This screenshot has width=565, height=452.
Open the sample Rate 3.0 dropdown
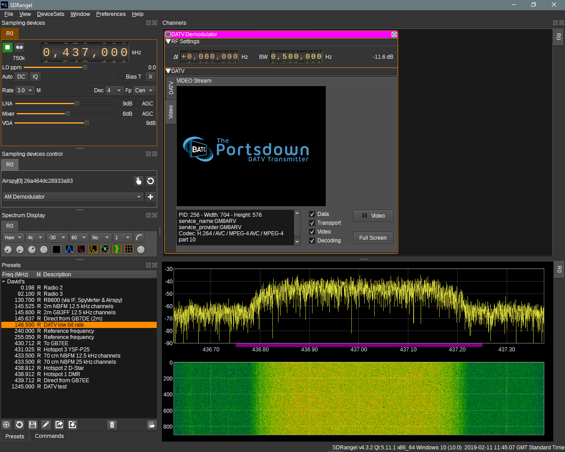pos(25,90)
